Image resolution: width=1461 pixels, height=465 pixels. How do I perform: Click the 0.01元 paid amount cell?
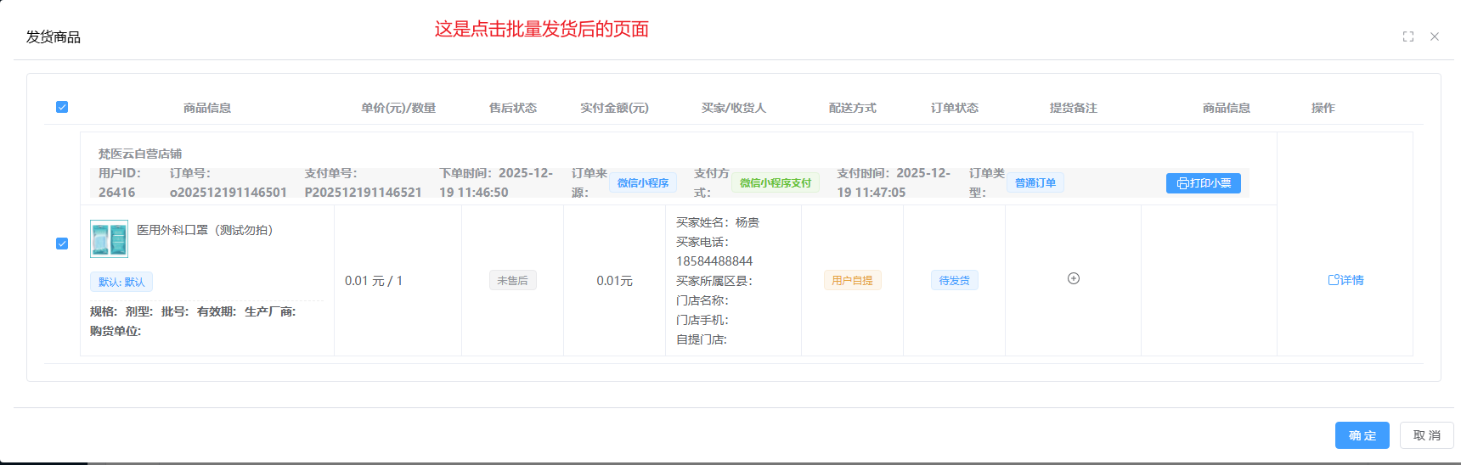click(615, 281)
